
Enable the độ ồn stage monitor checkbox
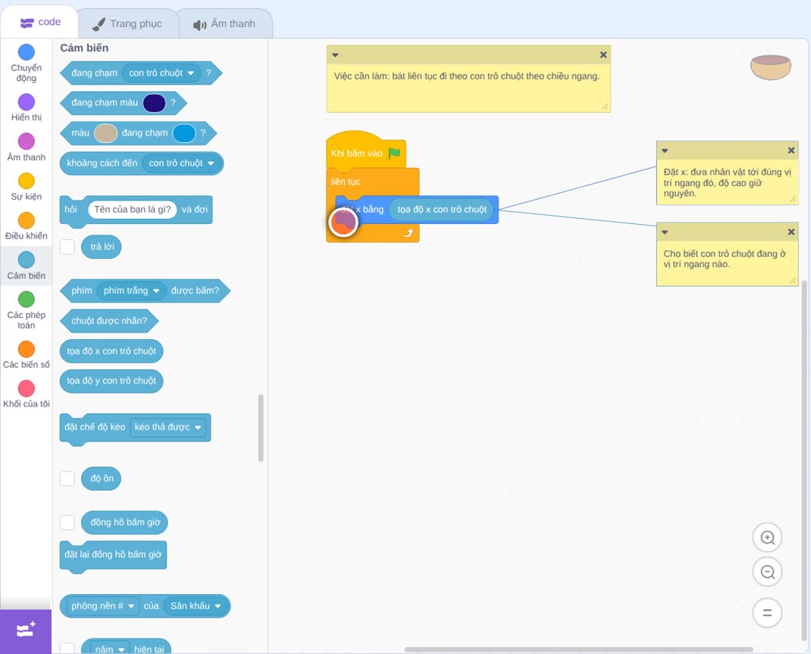67,478
